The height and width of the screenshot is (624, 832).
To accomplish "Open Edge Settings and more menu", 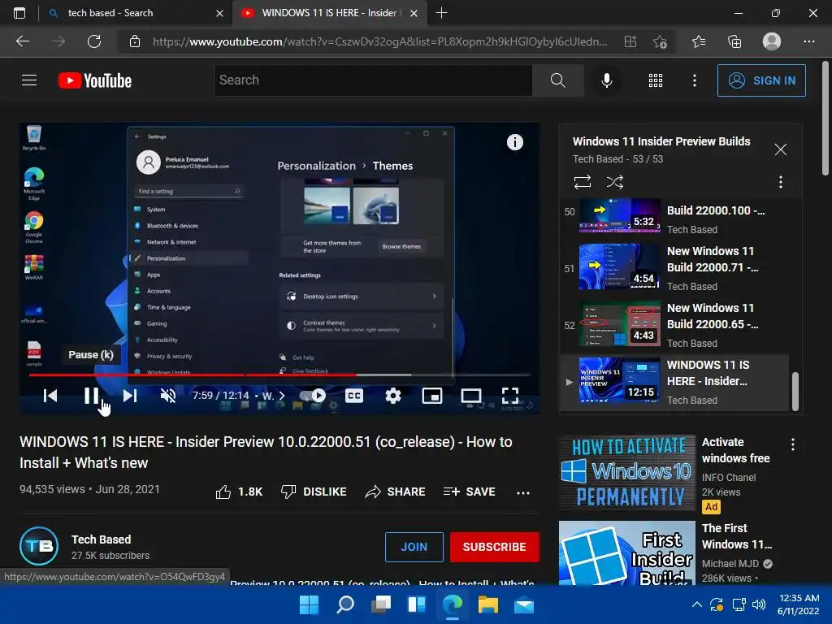I will pos(808,41).
